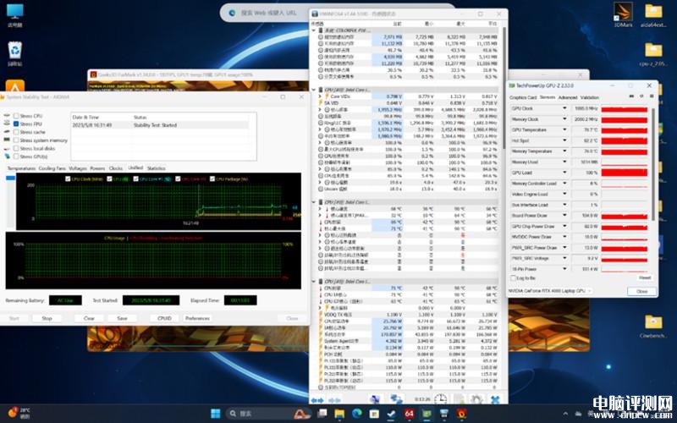Image resolution: width=677 pixels, height=423 pixels.
Task: Open Graphics Card tab in GPU-Z
Action: (523, 97)
